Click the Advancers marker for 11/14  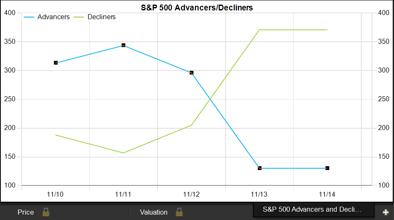pyautogui.click(x=327, y=168)
